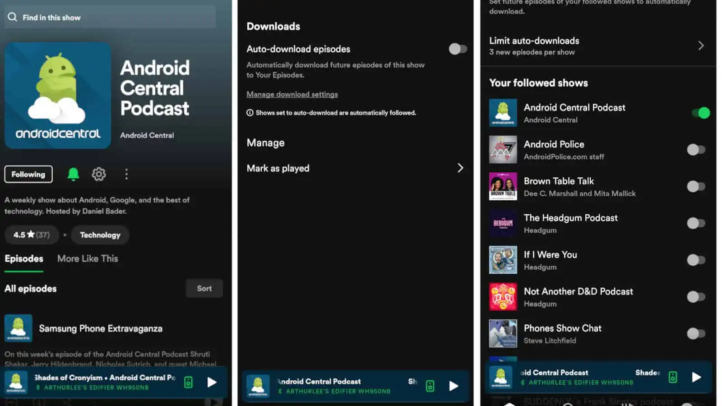Screen dimensions: 722x406
Task: Open Limit auto-downloads setting
Action: point(598,46)
